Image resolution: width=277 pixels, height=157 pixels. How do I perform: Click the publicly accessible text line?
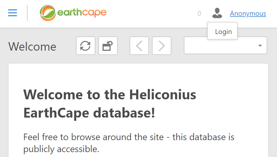tap(61, 149)
